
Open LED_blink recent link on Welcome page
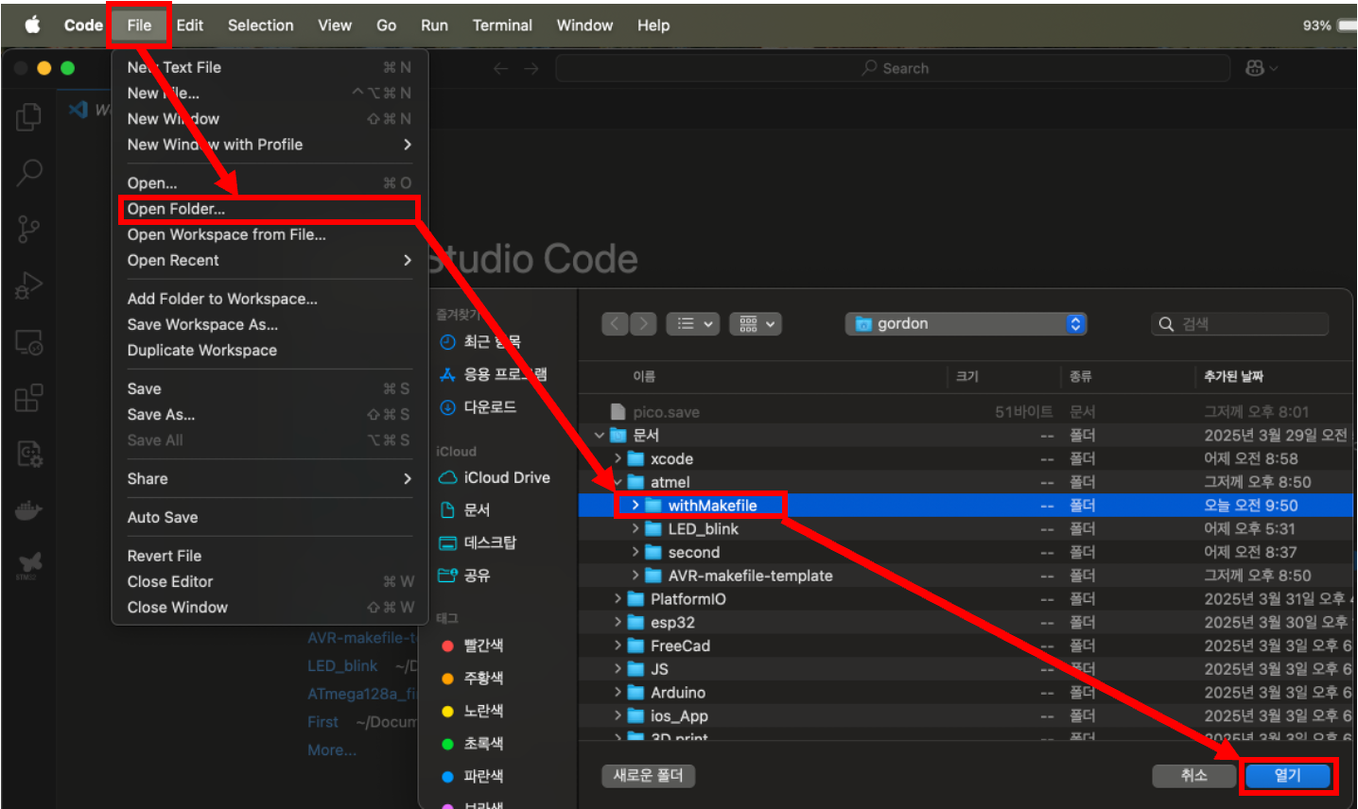(342, 665)
